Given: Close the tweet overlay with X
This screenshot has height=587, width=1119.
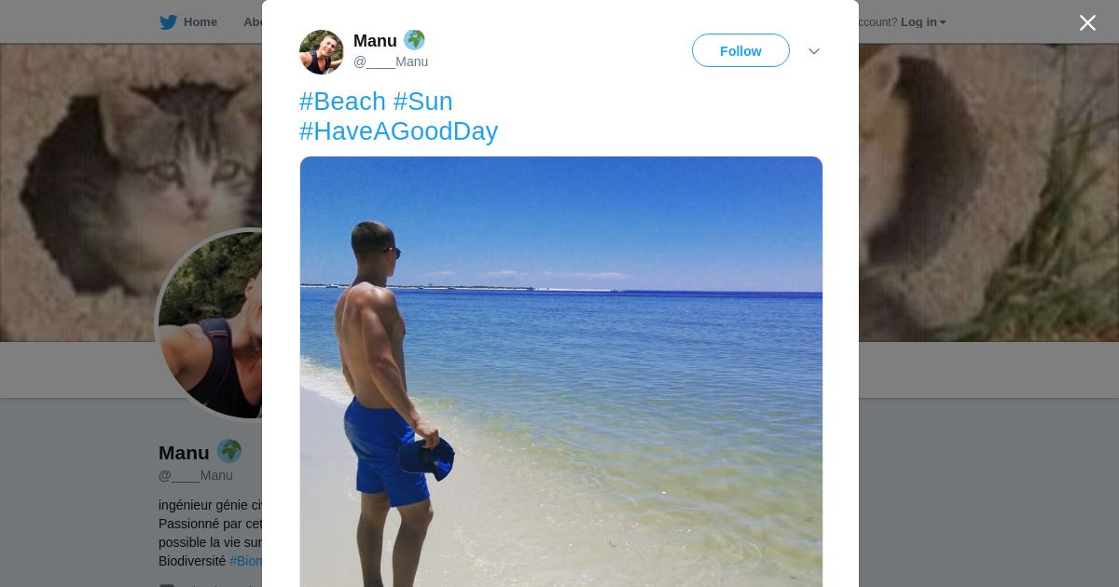Looking at the screenshot, I should click(x=1087, y=23).
